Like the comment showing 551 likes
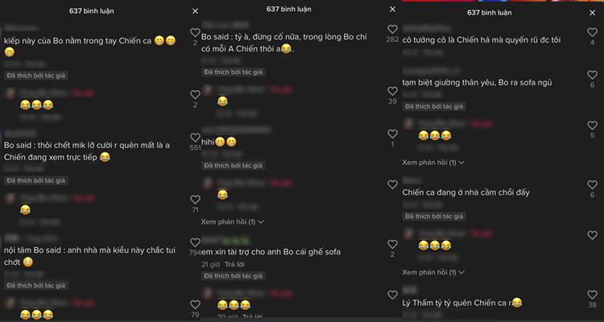This screenshot has height=322, width=604. pos(196,138)
